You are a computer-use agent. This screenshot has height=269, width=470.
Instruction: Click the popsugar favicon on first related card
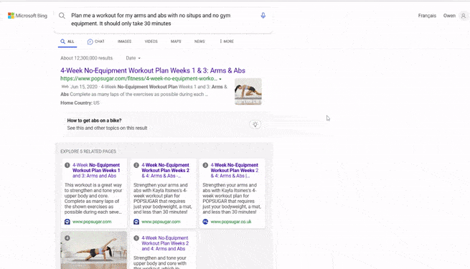pos(67,222)
